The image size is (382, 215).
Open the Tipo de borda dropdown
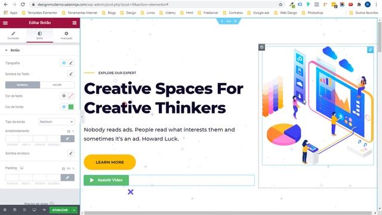click(56, 122)
